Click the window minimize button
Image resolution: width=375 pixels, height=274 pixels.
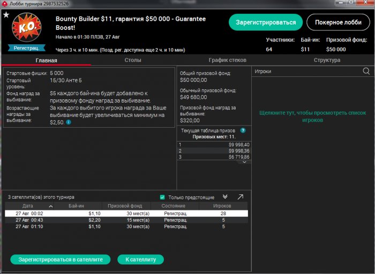click(x=341, y=3)
